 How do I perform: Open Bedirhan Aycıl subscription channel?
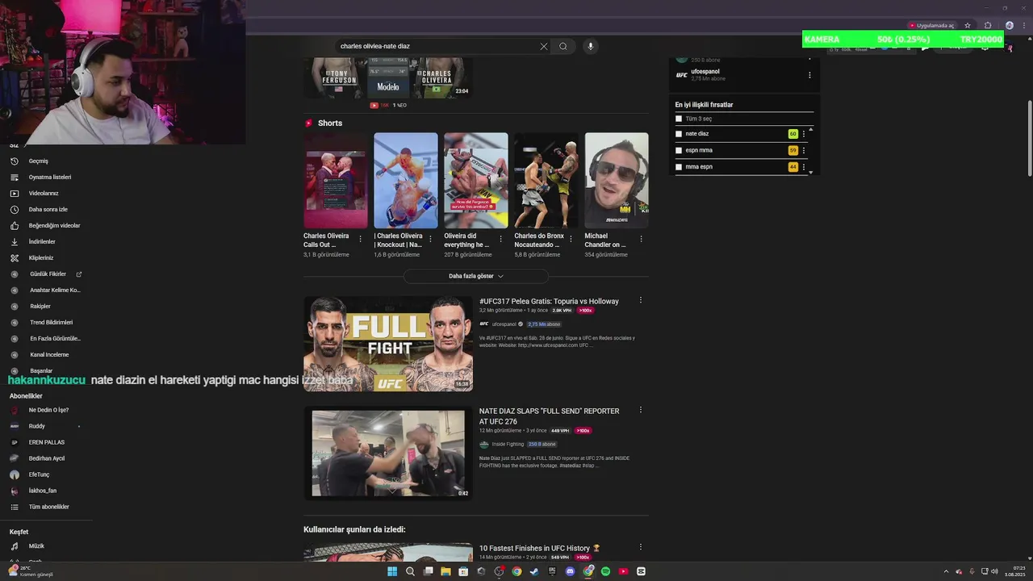click(x=47, y=458)
